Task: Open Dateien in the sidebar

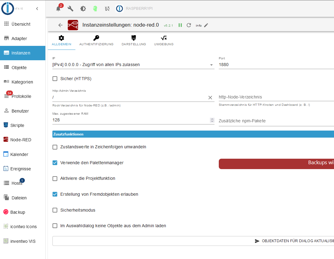Action: click(23, 198)
